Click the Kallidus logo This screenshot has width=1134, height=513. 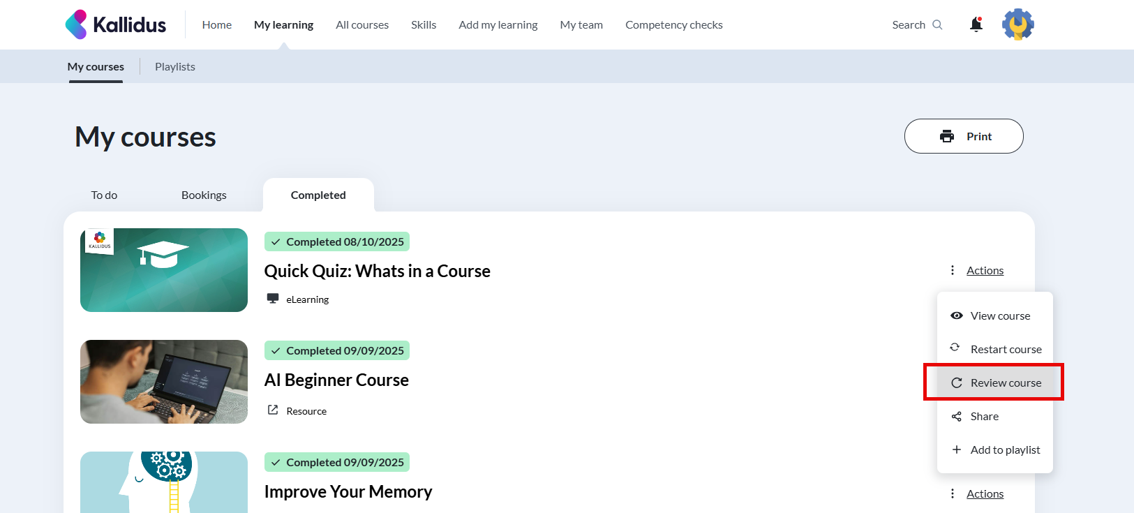pyautogui.click(x=116, y=24)
